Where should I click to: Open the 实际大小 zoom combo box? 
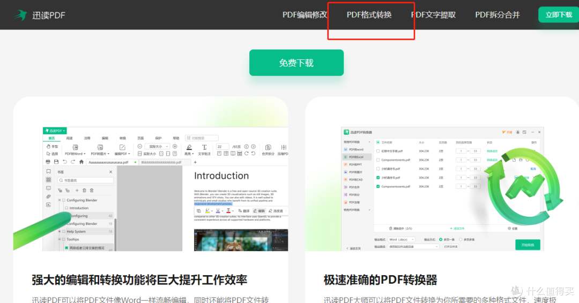pyautogui.click(x=157, y=146)
